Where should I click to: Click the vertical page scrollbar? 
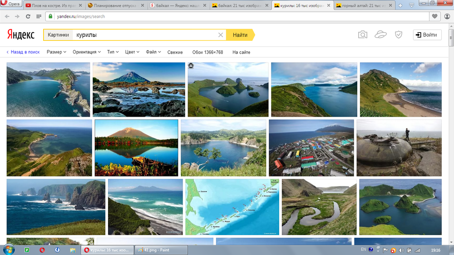click(450, 136)
